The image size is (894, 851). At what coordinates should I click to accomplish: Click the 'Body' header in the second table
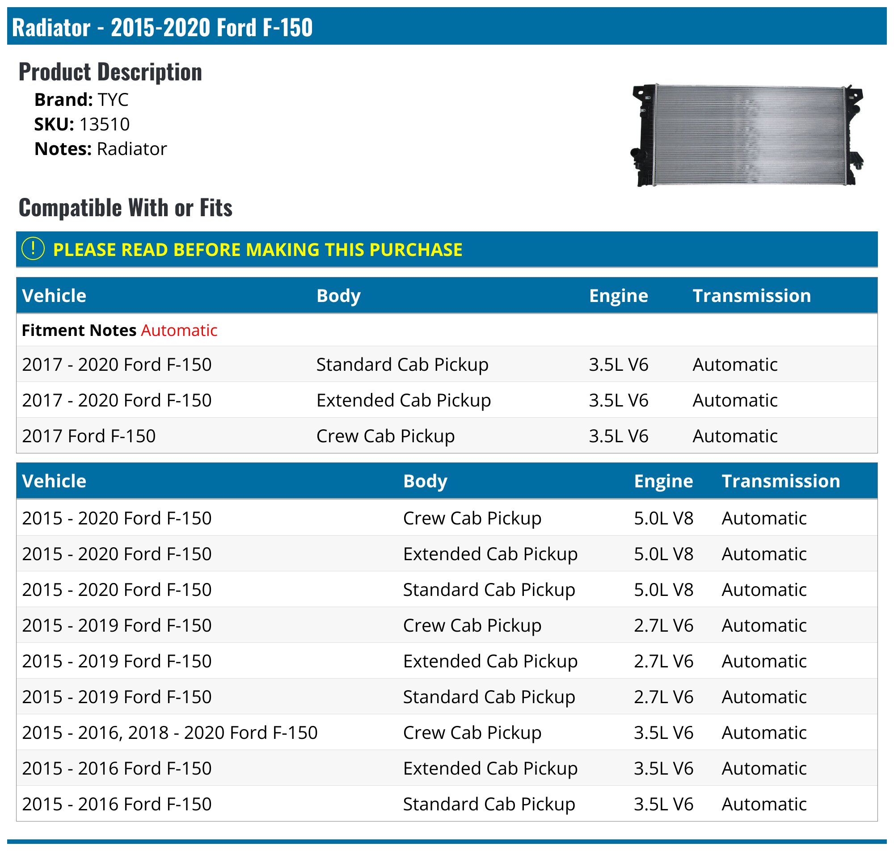tap(425, 481)
